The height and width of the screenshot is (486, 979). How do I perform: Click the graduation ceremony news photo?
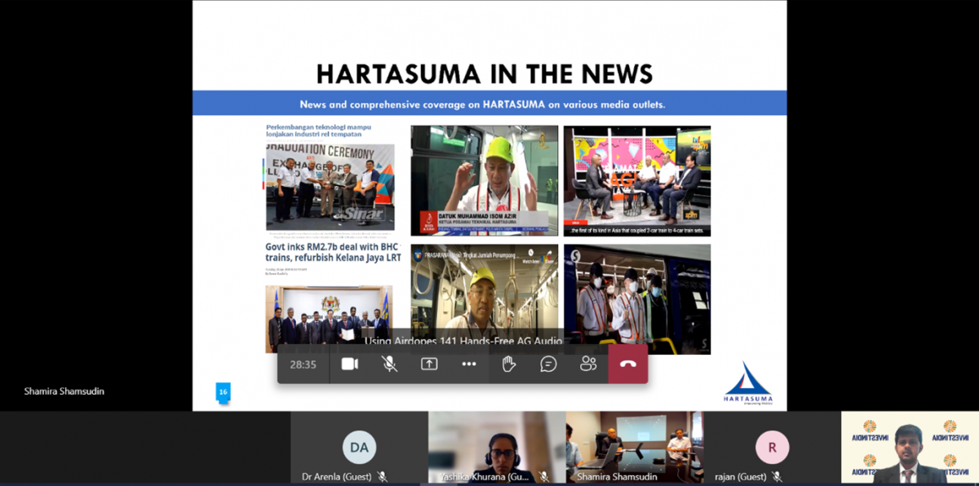[x=330, y=188]
